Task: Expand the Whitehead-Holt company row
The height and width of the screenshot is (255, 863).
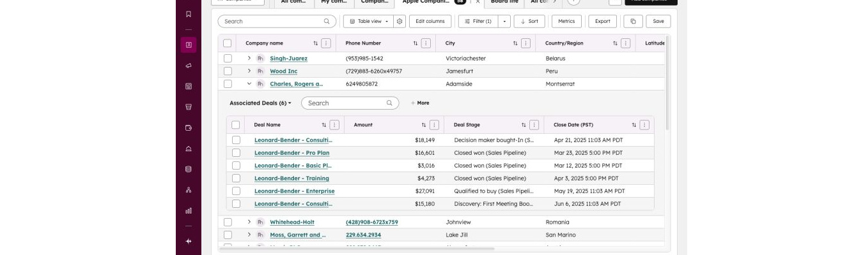Action: (249, 222)
